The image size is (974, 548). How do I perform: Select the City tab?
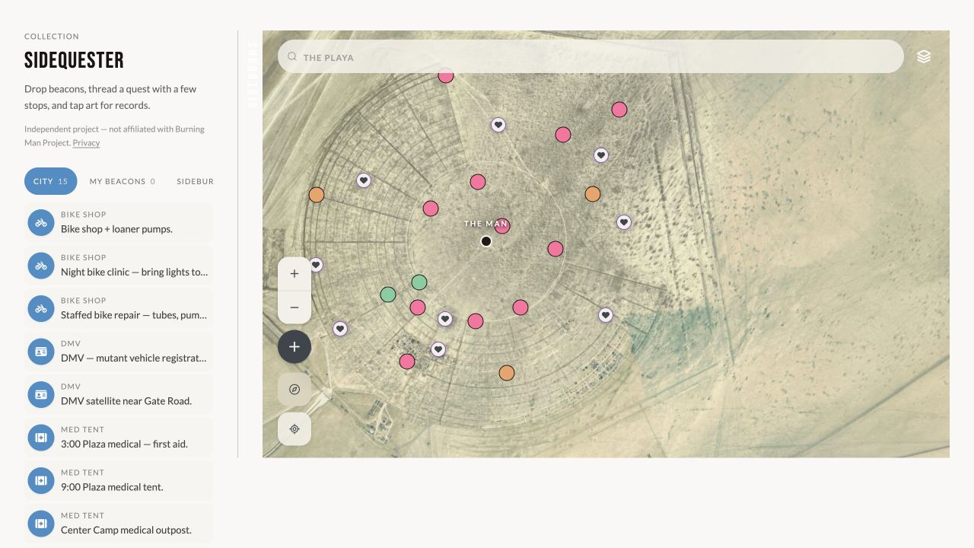click(x=50, y=181)
